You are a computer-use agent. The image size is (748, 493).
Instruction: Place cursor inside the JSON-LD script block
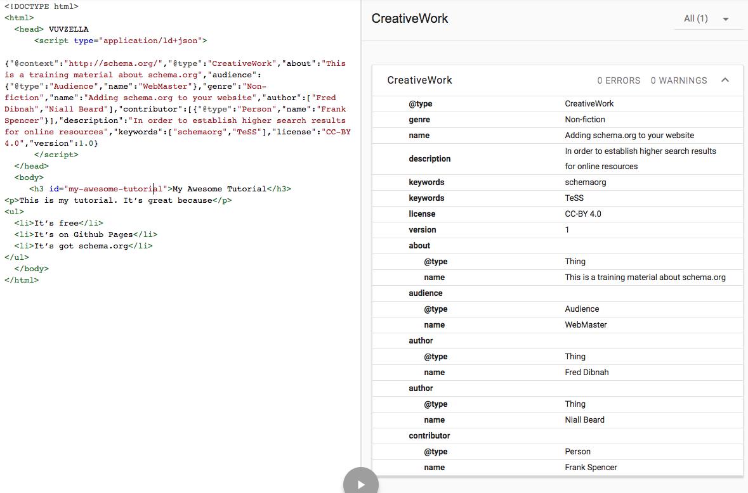click(171, 103)
